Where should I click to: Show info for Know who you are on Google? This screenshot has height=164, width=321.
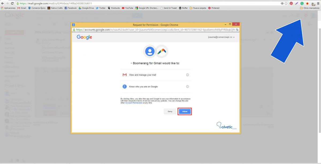pyautogui.click(x=188, y=86)
